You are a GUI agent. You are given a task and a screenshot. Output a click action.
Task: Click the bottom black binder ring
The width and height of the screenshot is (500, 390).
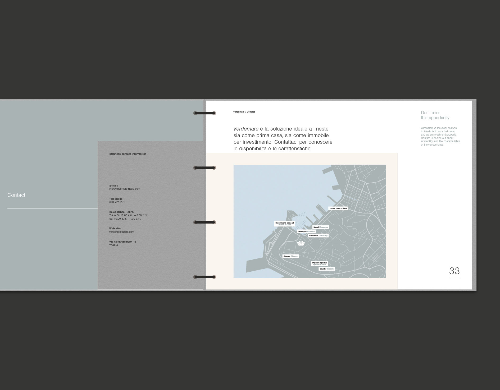coord(205,277)
